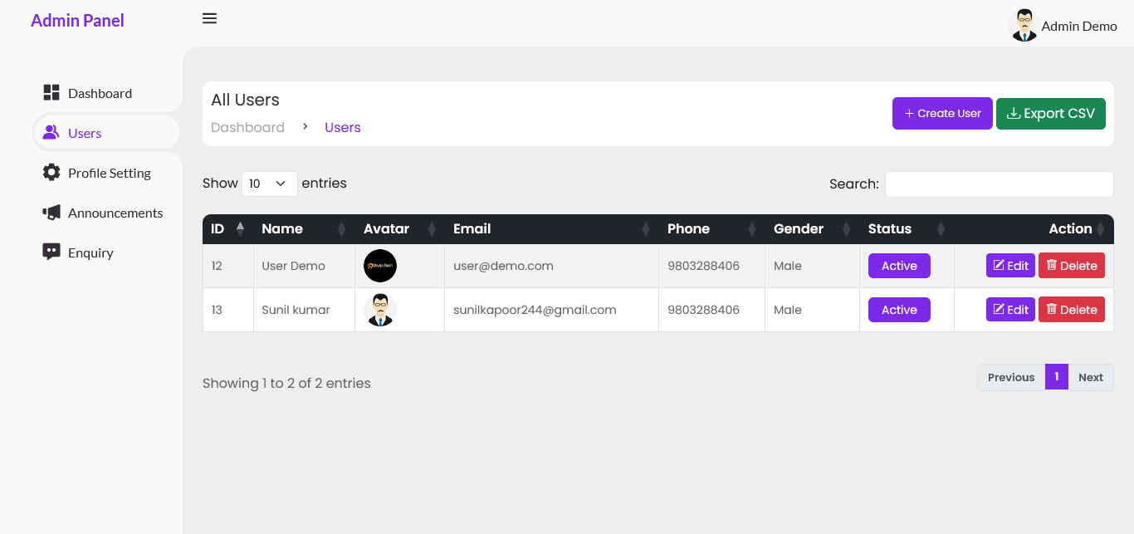This screenshot has height=534, width=1134.
Task: Click the Dashboard breadcrumb link
Action: 247,127
